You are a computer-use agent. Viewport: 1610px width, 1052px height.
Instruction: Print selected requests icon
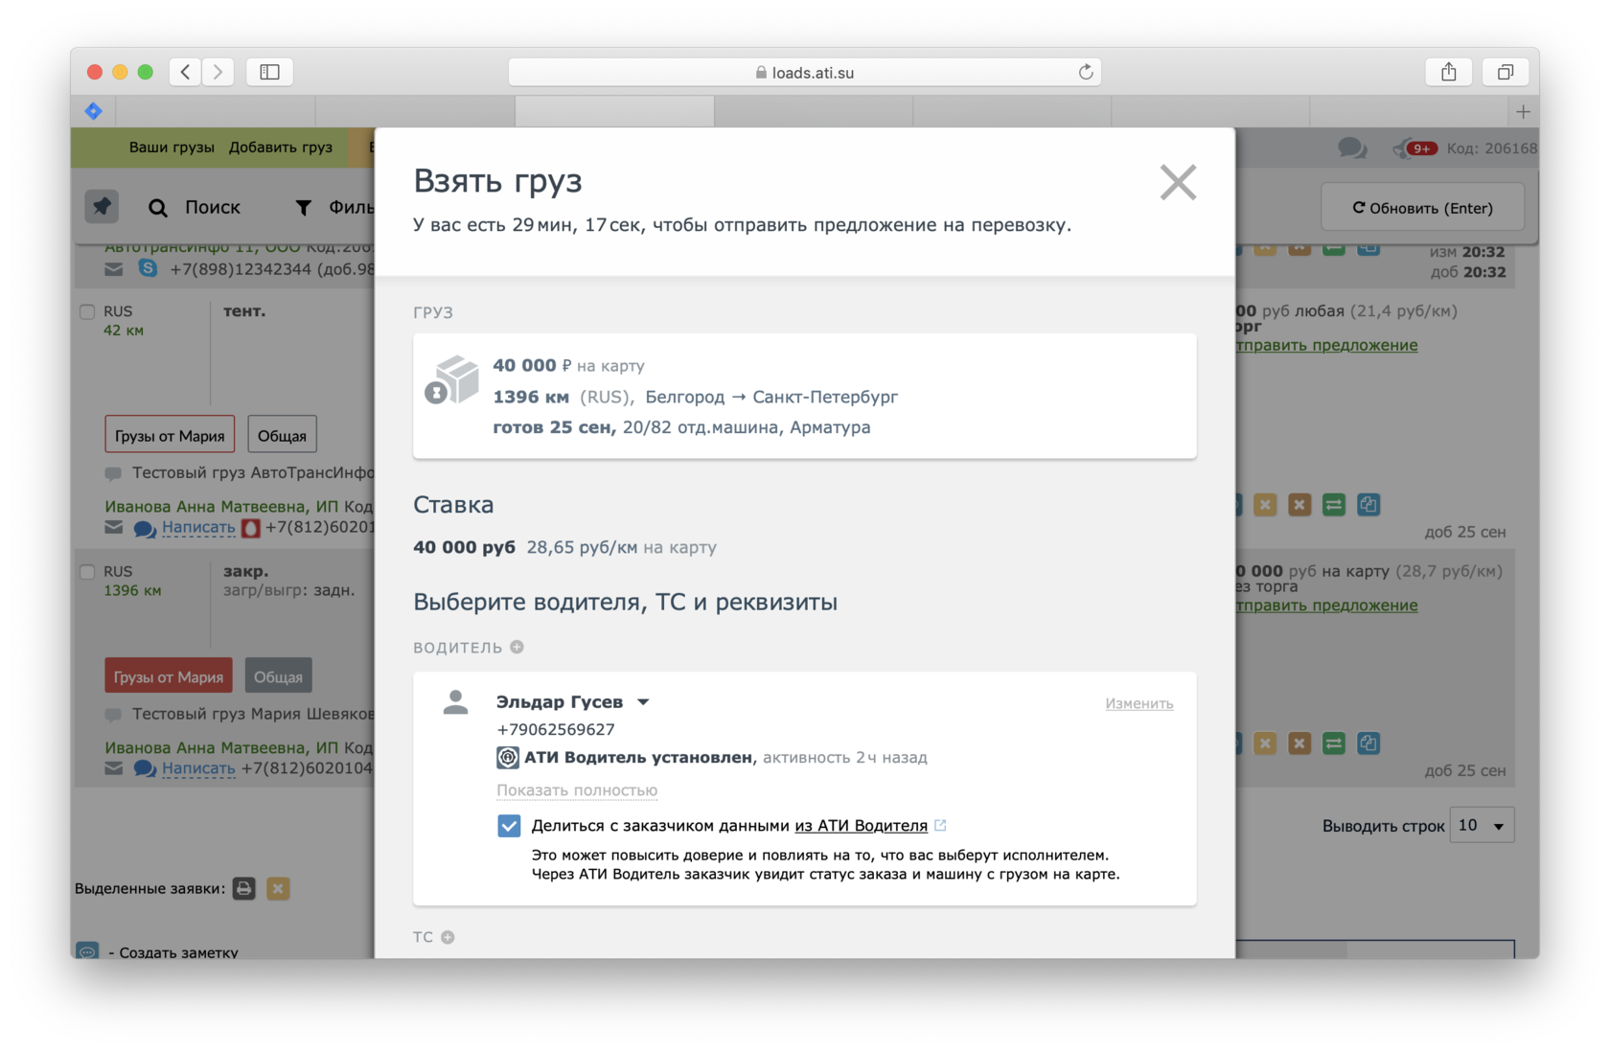coord(244,888)
